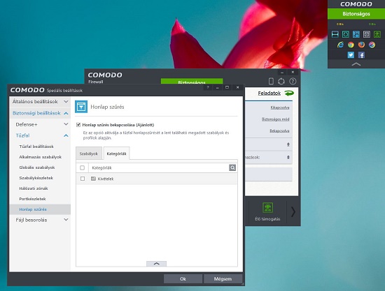Toggle Honlap szűrés bekapcsolása checkbox
Screen dimensions: 385x291
pos(78,125)
